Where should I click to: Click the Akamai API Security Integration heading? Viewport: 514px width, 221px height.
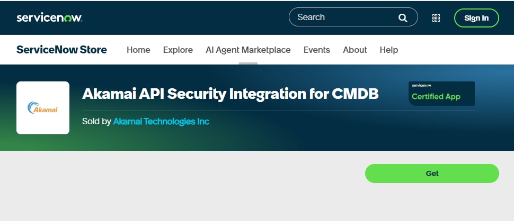(x=230, y=94)
